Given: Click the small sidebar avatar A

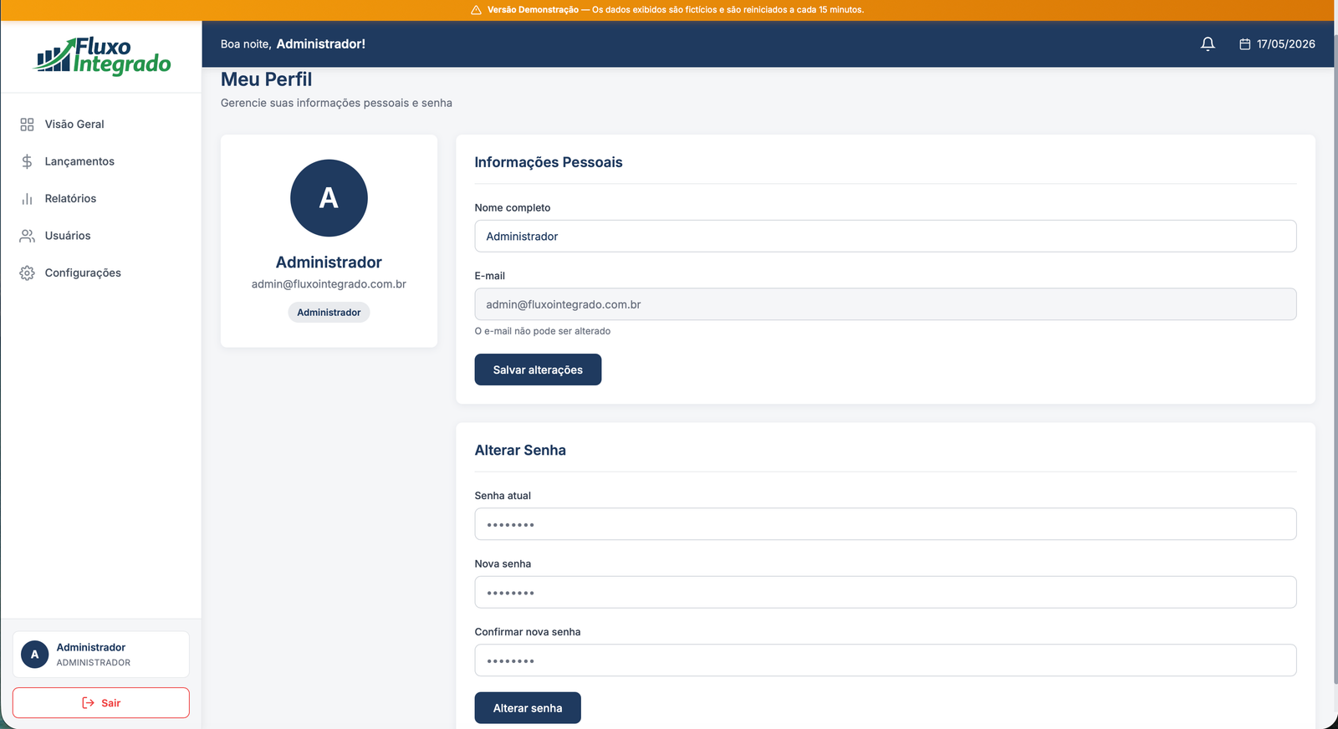Looking at the screenshot, I should (34, 655).
